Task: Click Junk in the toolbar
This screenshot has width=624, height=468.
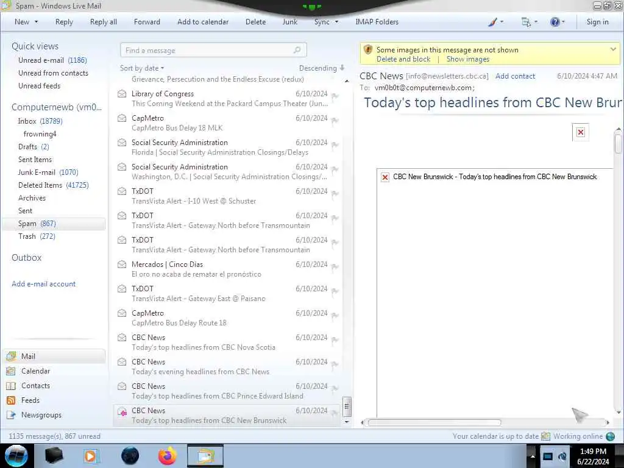Action: tap(289, 22)
